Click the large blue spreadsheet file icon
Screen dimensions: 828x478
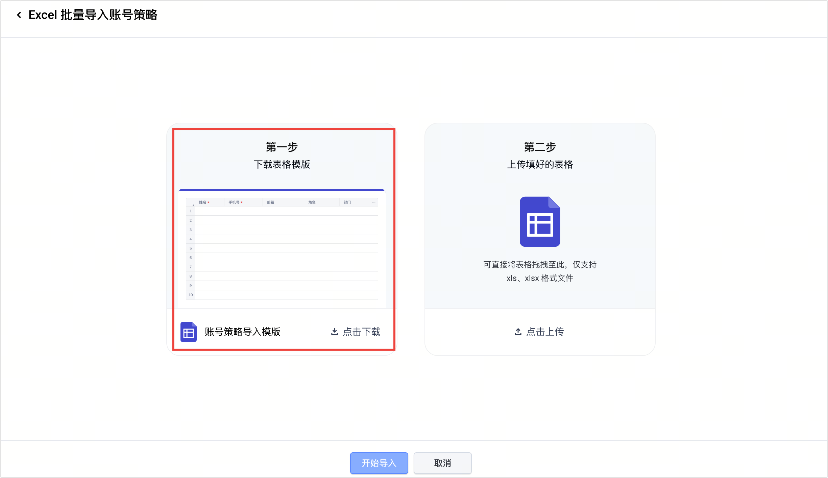540,222
